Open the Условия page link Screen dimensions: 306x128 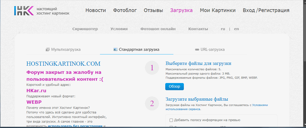point(119,29)
